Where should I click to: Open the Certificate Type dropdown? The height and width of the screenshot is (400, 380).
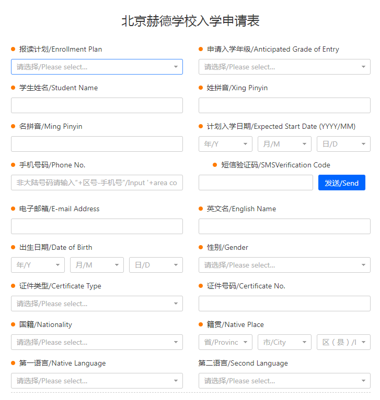coord(97,304)
